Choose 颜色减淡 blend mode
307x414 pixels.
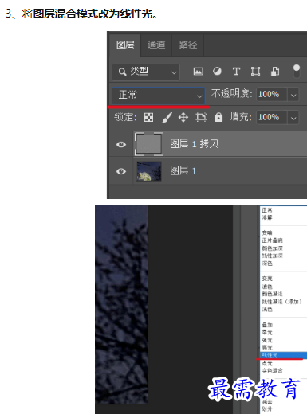[273, 294]
